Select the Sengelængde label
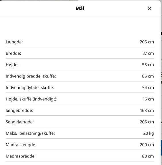 point(20,122)
